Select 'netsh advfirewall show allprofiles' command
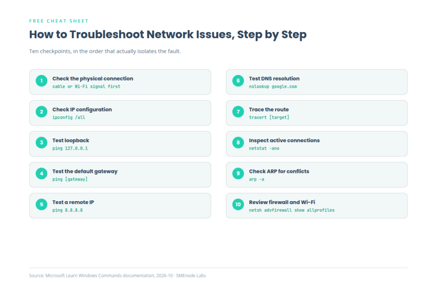This screenshot has width=437, height=291. (292, 210)
